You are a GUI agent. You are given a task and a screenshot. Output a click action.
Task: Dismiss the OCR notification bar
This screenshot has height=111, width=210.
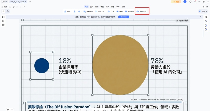coord(201,17)
